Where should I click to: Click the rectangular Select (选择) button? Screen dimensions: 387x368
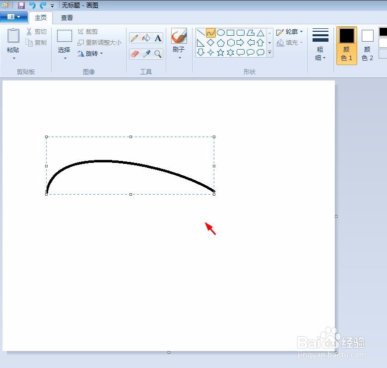click(64, 36)
